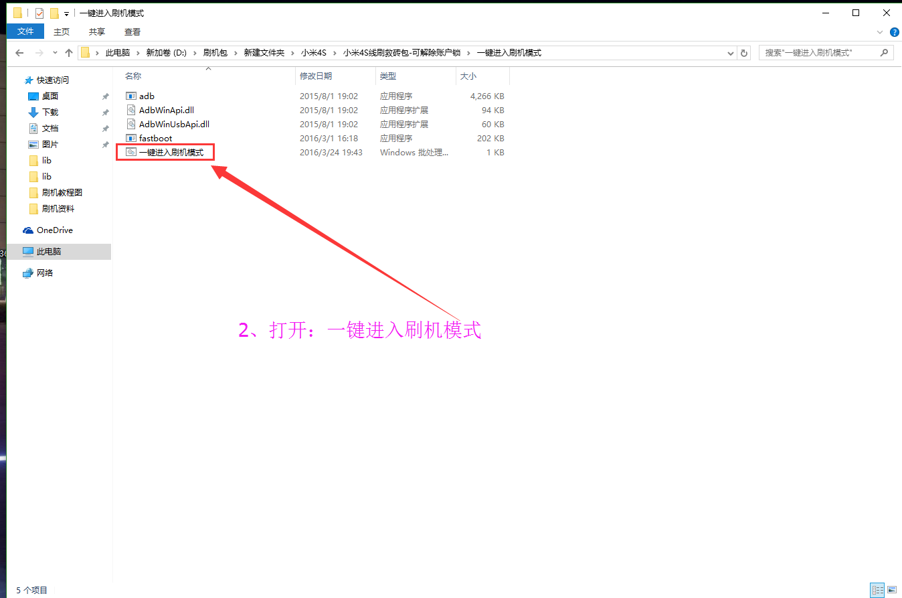Switch to the 查看 ribbon tab
Image resolution: width=902 pixels, height=598 pixels.
(132, 31)
